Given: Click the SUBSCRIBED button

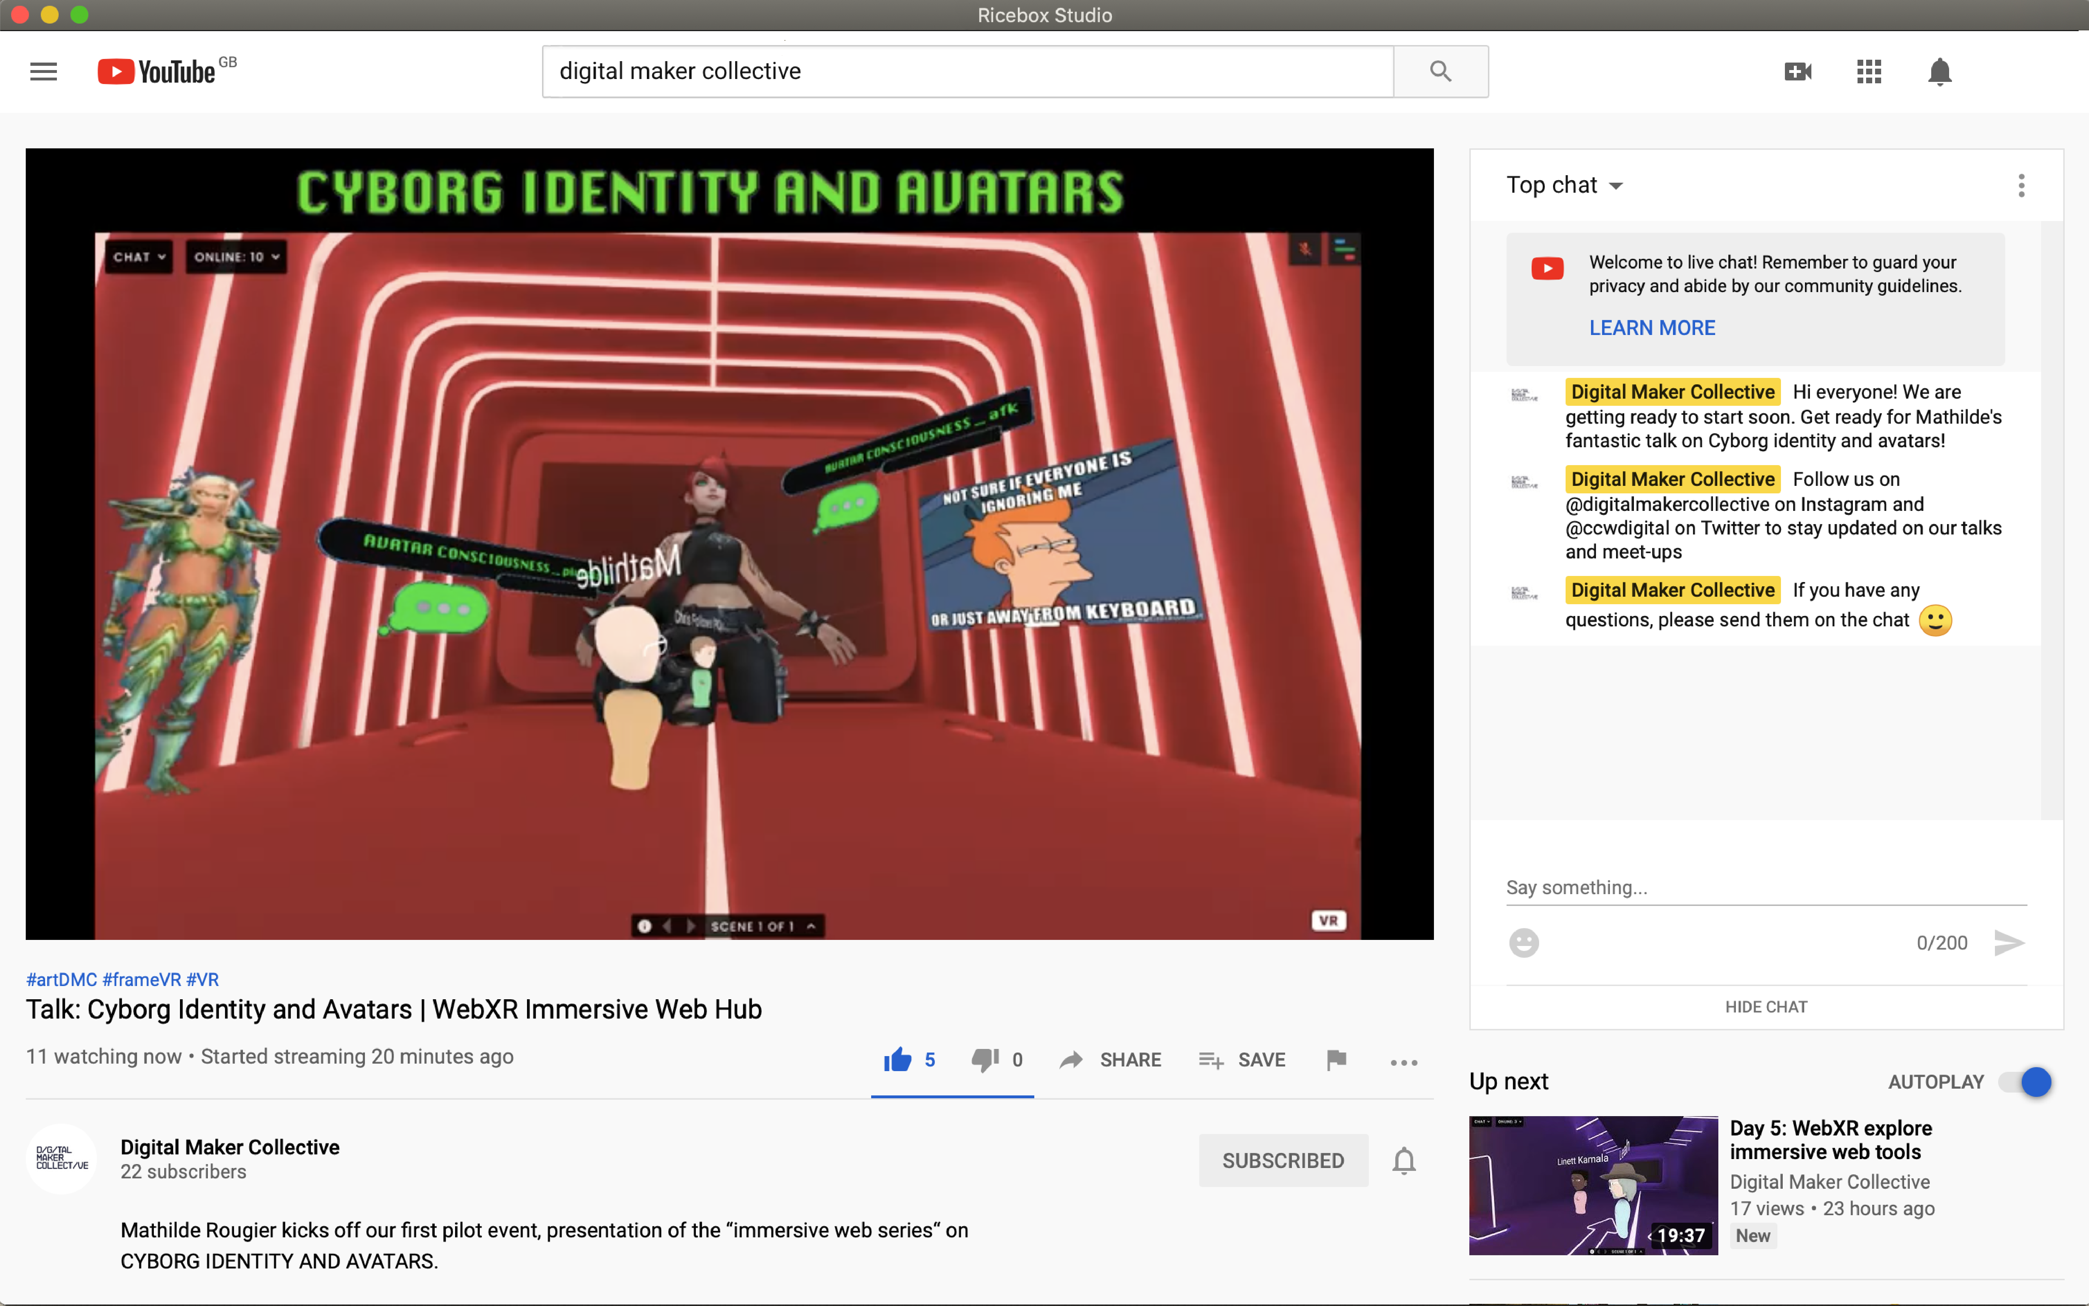Looking at the screenshot, I should point(1283,1161).
